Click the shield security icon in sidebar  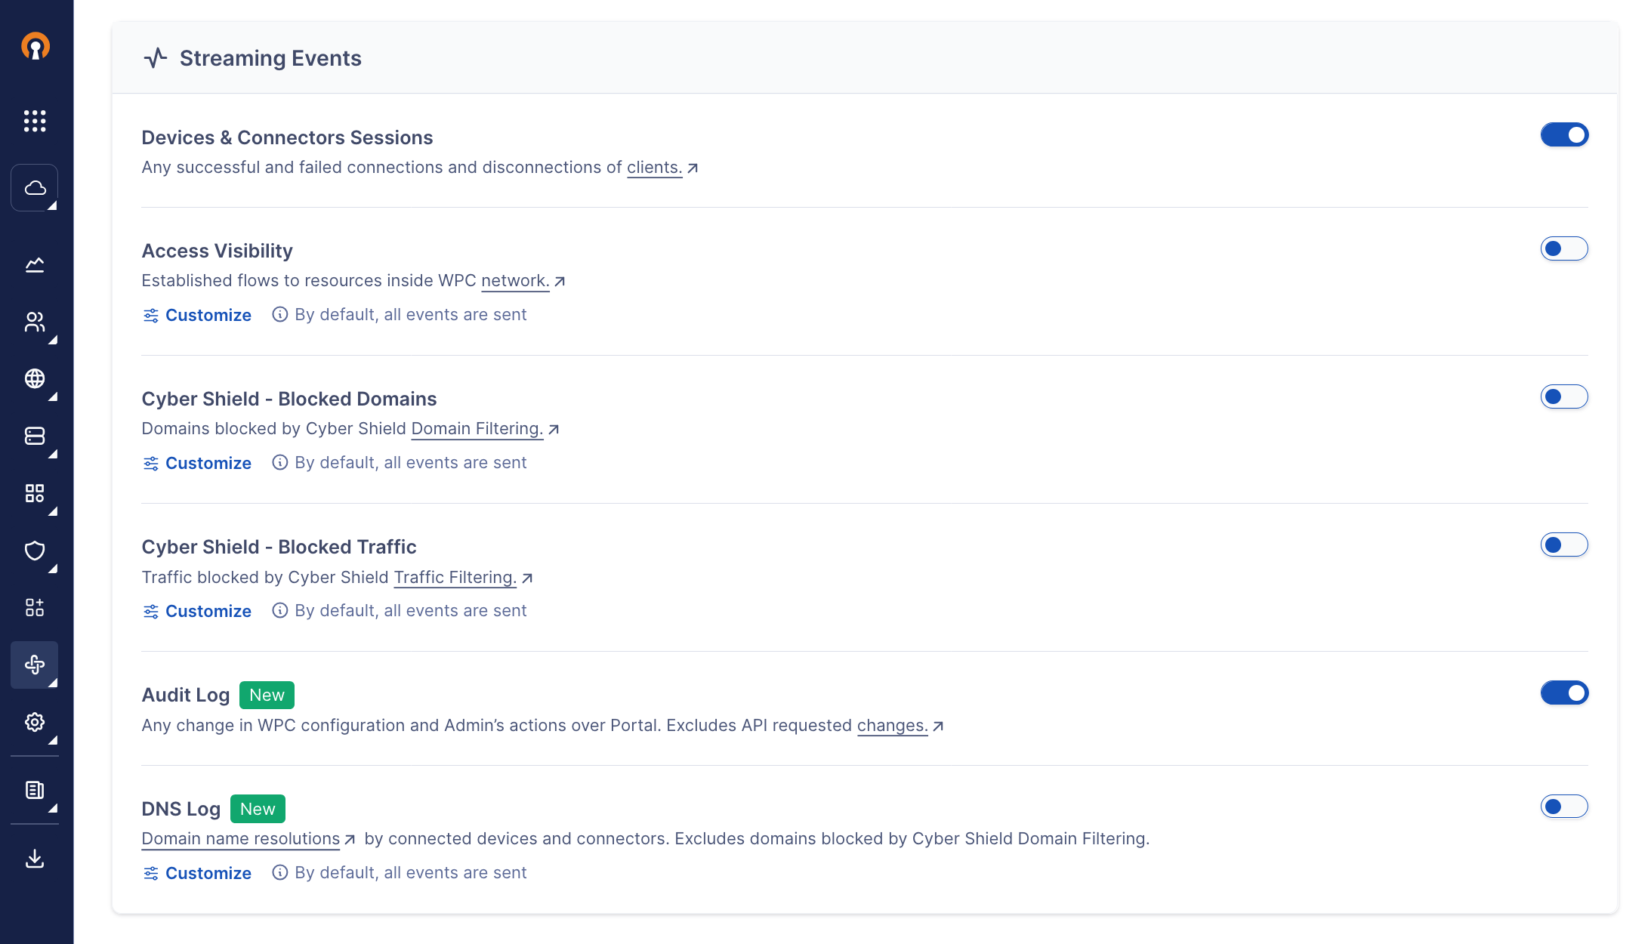35,551
